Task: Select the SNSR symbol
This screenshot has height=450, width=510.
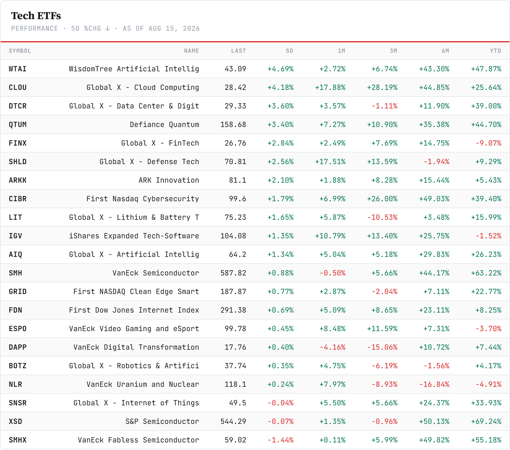Action: [x=18, y=403]
